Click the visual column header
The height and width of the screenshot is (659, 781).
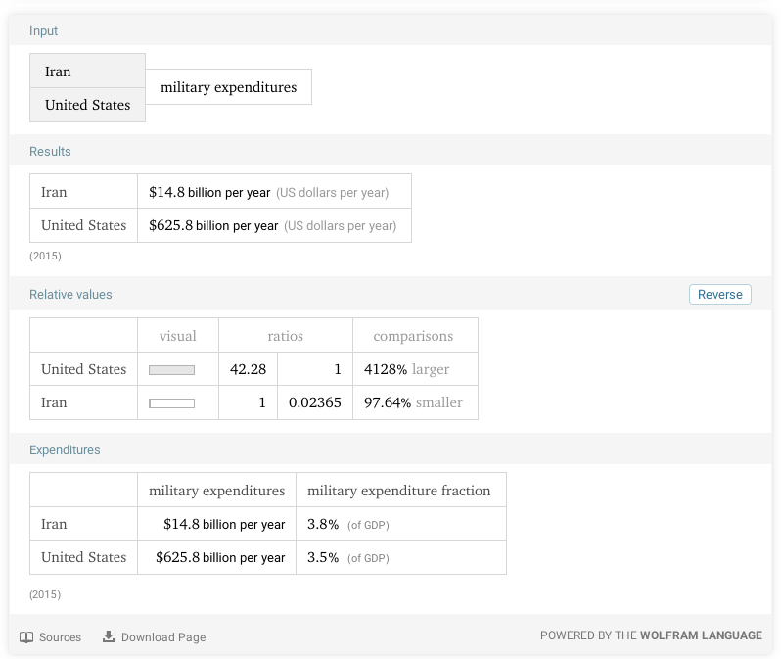pos(178,336)
